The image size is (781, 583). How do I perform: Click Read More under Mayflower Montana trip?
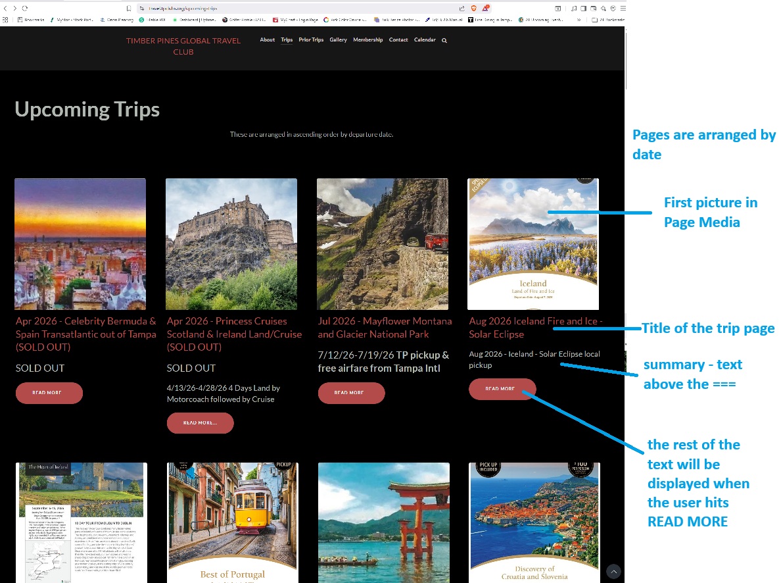point(351,393)
